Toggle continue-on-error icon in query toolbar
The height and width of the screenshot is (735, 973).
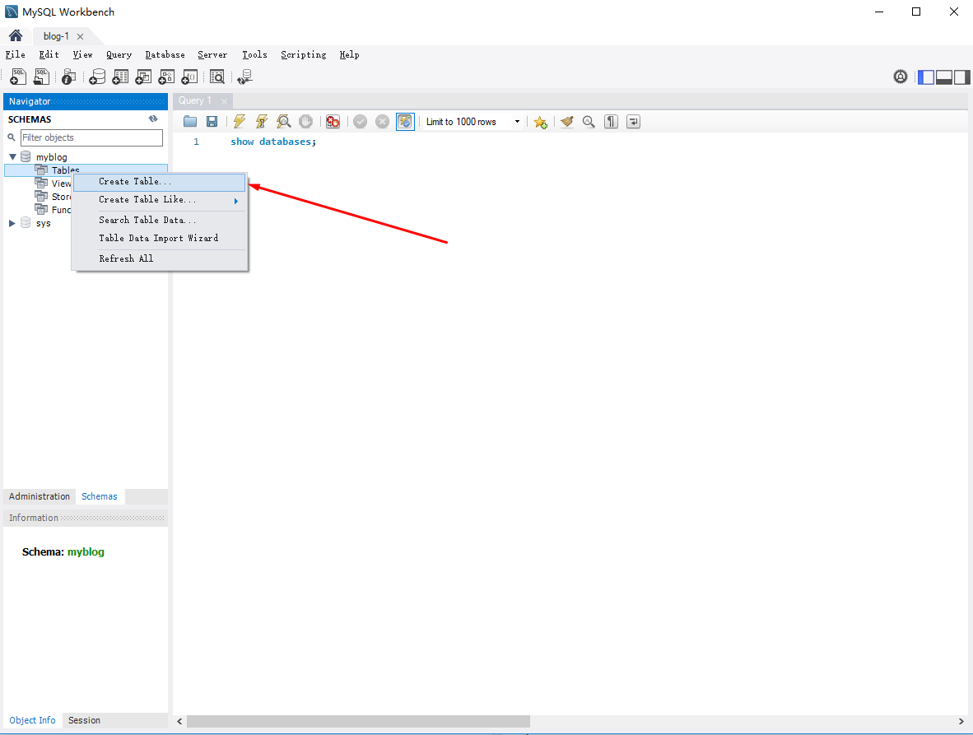tap(333, 122)
